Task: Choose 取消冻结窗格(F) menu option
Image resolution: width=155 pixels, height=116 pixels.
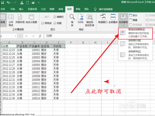Action: point(135,34)
